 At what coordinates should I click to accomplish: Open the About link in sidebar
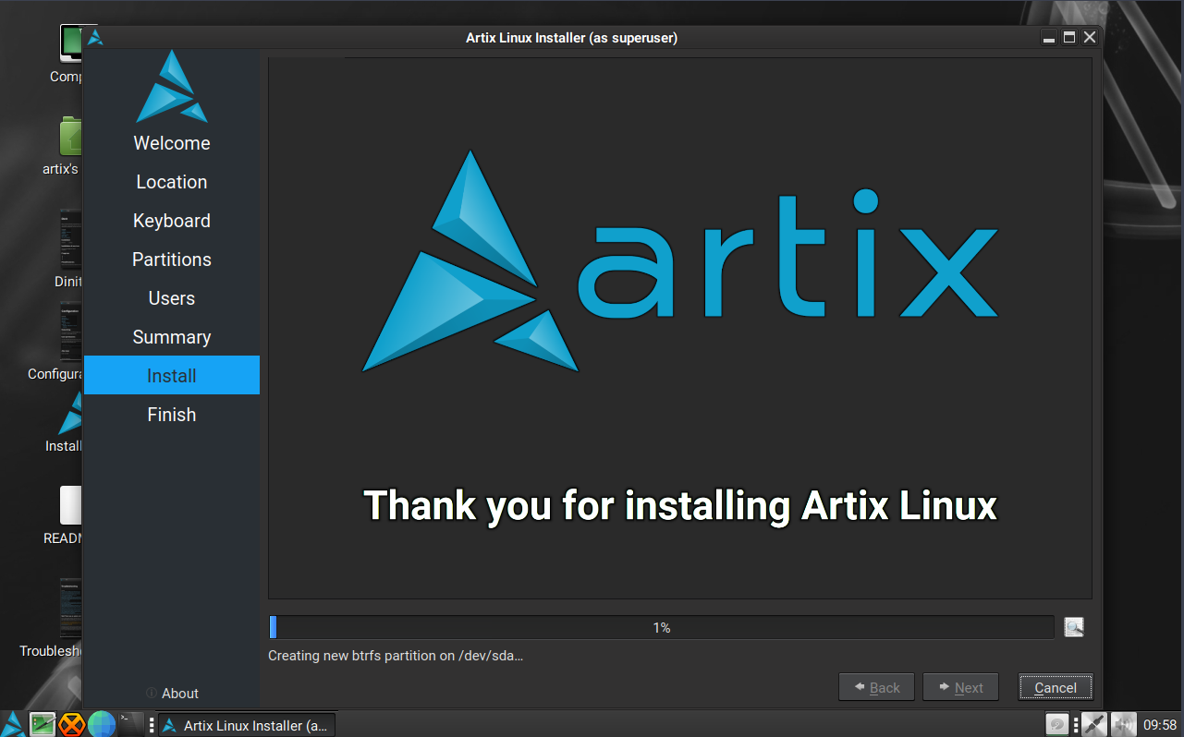(179, 694)
